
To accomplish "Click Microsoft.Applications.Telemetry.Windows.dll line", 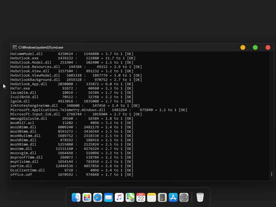I will [99, 110].
